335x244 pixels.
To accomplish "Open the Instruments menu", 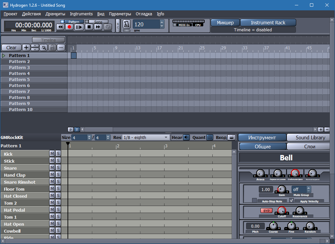I will pos(81,14).
